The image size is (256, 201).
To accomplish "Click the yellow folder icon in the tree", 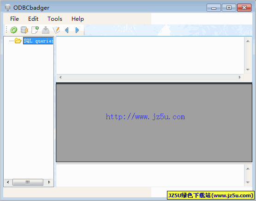I will (18, 41).
